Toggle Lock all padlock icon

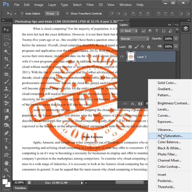[149, 47]
